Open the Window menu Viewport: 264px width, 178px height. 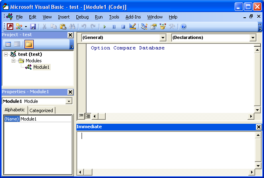pos(155,17)
